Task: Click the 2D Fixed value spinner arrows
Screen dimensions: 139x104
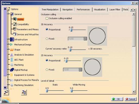Action: click(x=80, y=70)
